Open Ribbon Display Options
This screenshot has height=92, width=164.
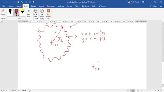(x=143, y=2)
